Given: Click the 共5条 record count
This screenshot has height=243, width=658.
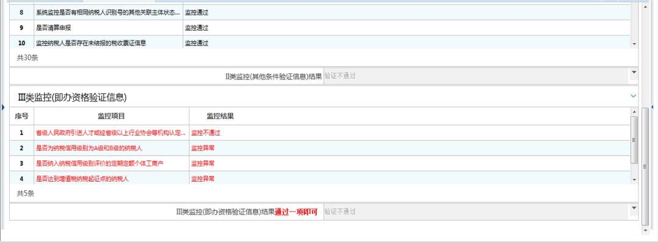Looking at the screenshot, I should 26,193.
